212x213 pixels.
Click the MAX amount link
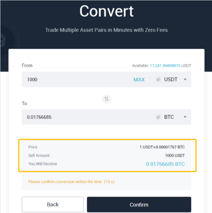tap(139, 80)
